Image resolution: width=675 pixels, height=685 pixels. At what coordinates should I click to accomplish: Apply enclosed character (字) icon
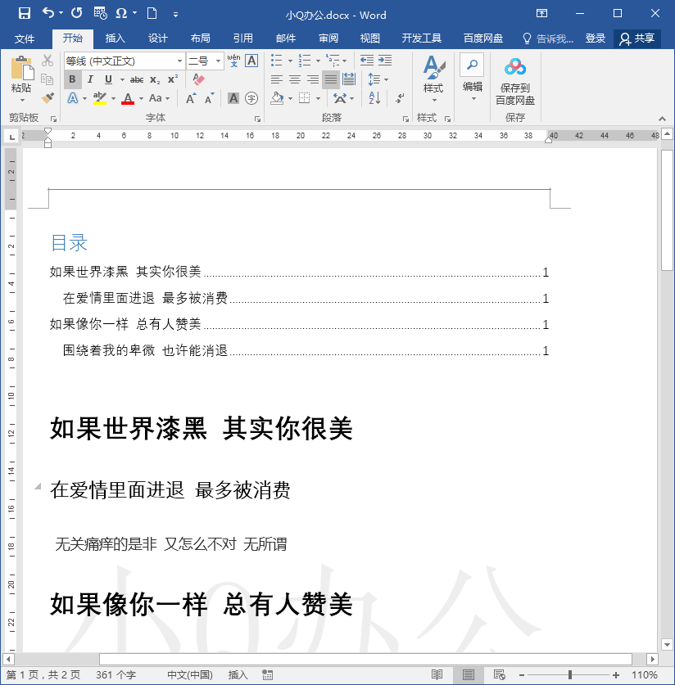click(x=251, y=98)
